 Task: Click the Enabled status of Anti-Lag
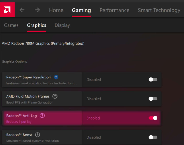point(93,118)
